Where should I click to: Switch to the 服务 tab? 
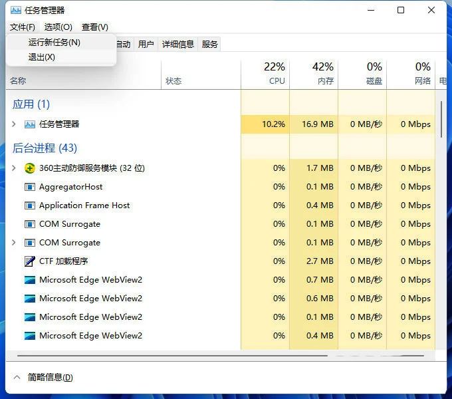pyautogui.click(x=209, y=44)
